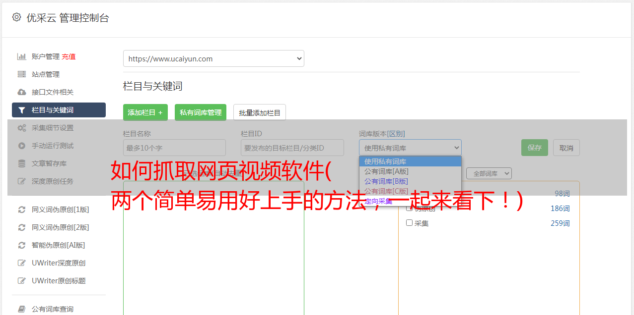Click the play icon for 手动运行测试
The height and width of the screenshot is (315, 634).
(22, 146)
